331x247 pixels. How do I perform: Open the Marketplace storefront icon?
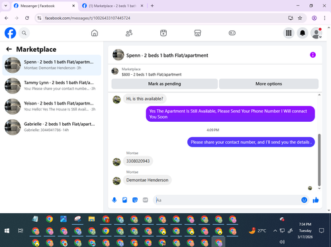click(x=197, y=33)
